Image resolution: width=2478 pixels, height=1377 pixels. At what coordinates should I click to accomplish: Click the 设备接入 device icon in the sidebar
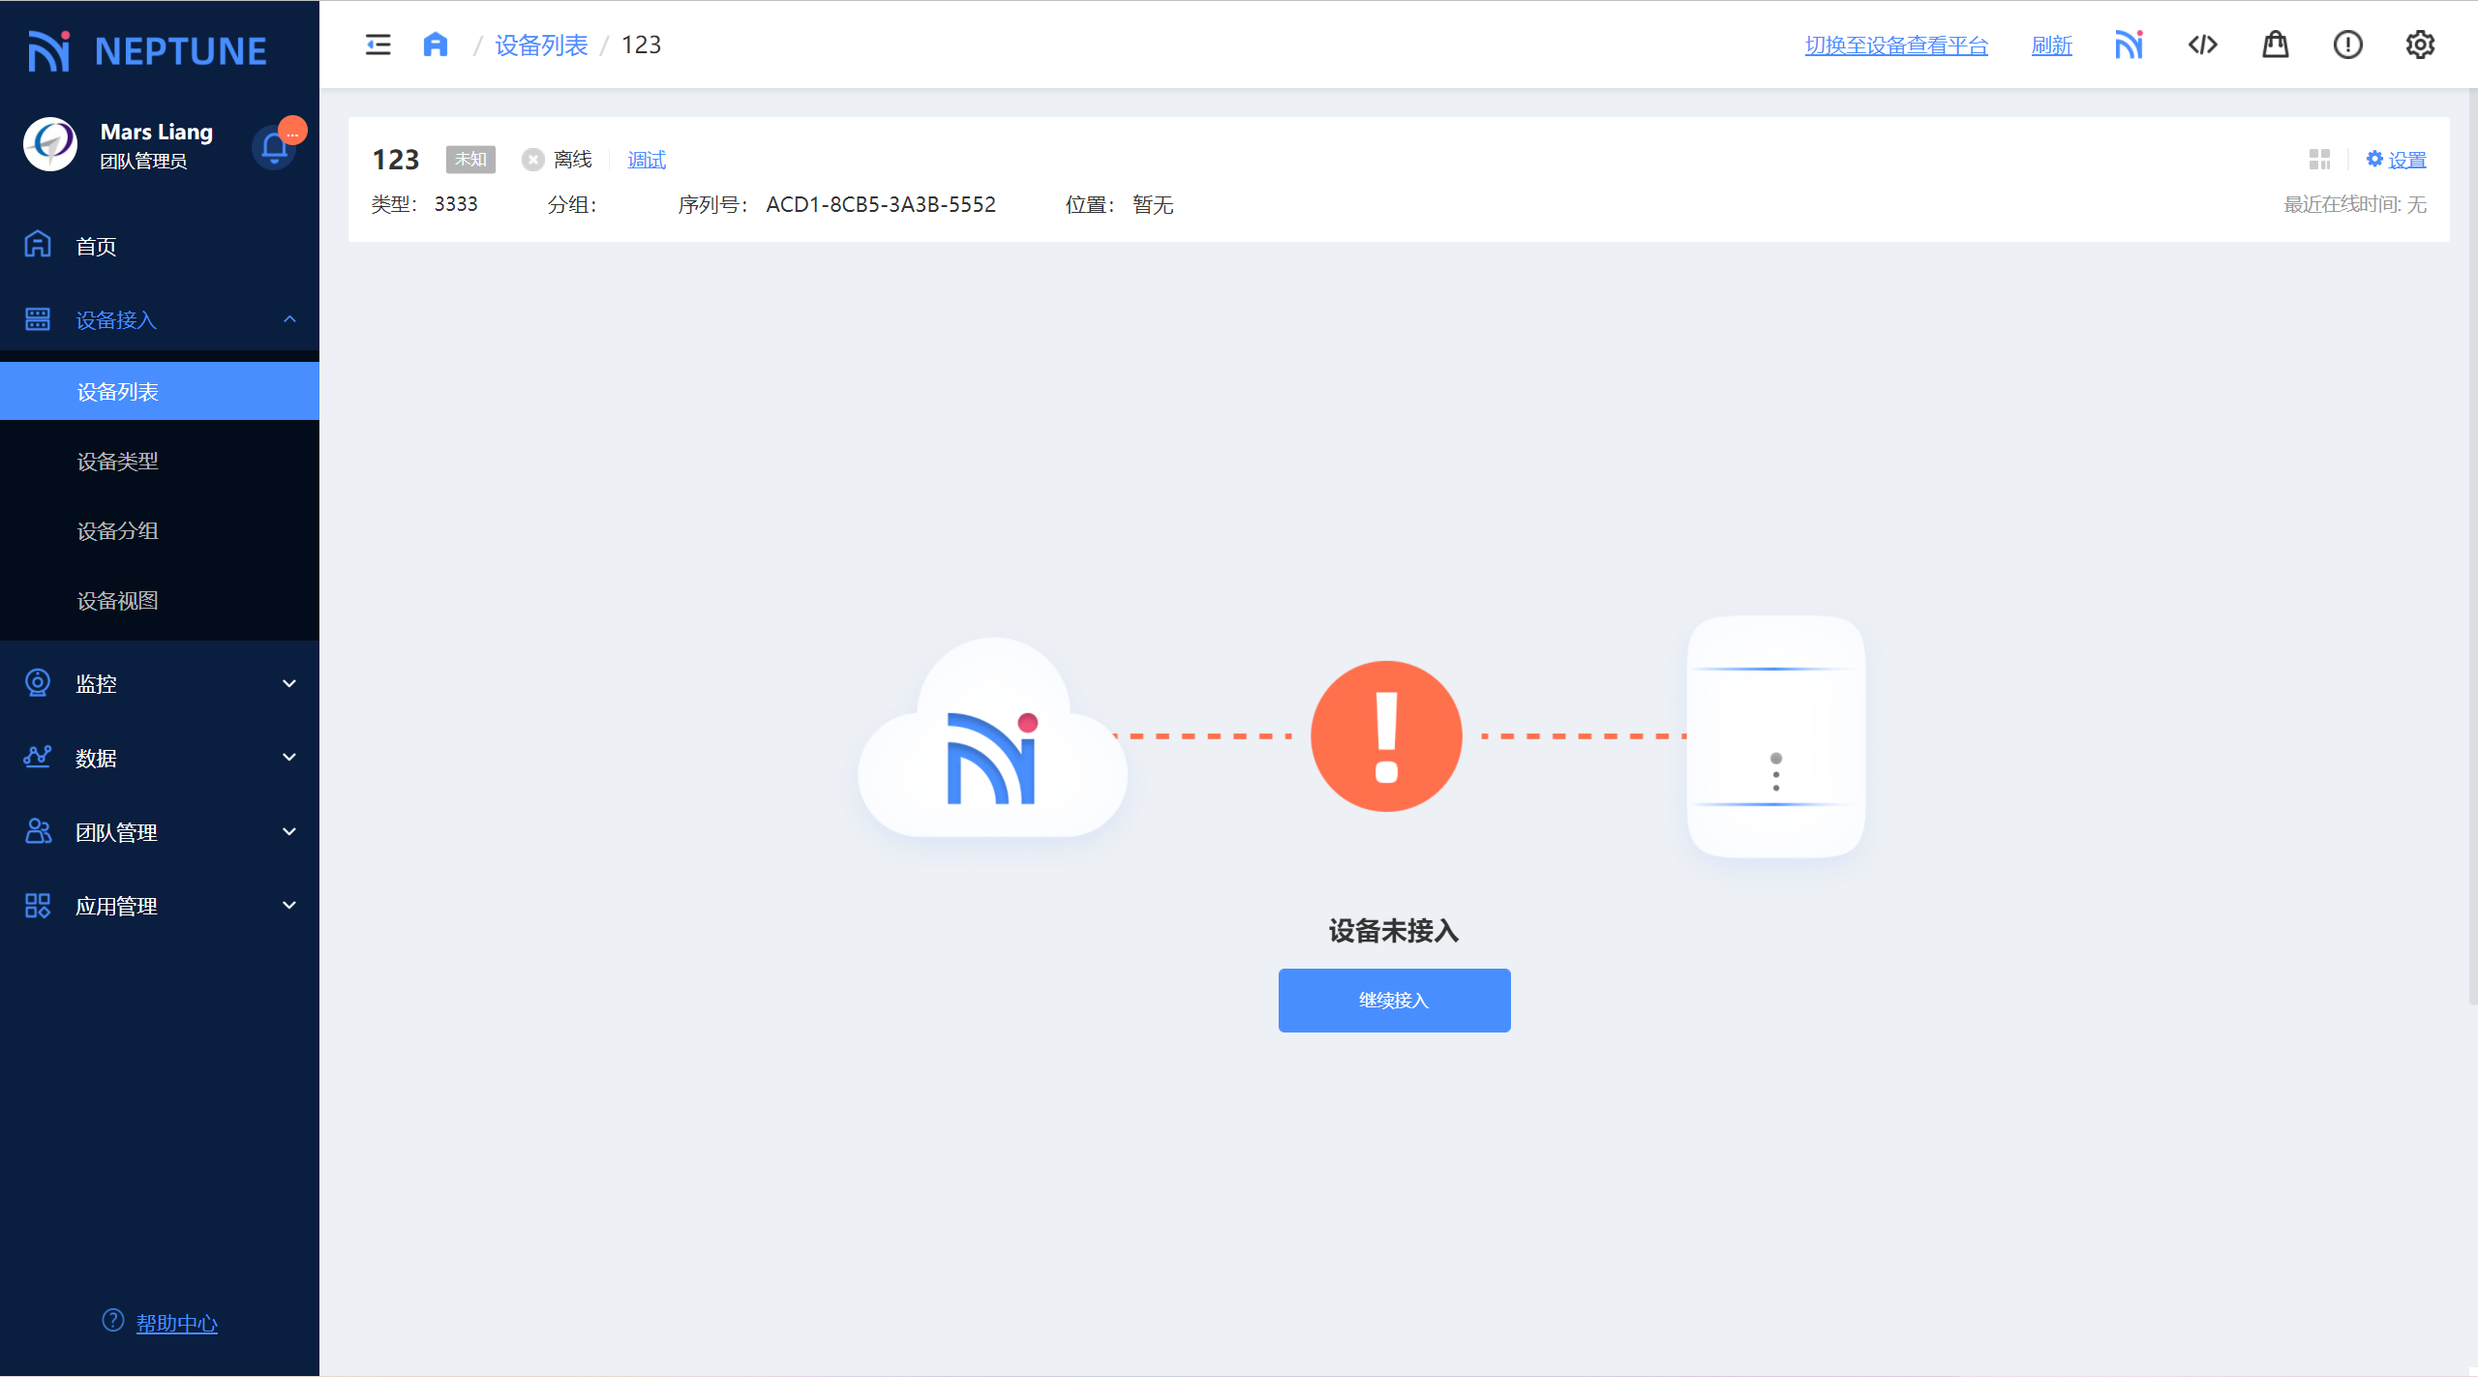pyautogui.click(x=38, y=319)
